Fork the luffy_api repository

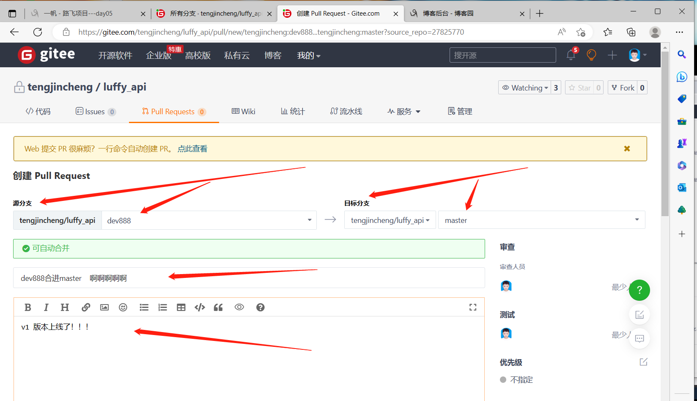pos(623,88)
